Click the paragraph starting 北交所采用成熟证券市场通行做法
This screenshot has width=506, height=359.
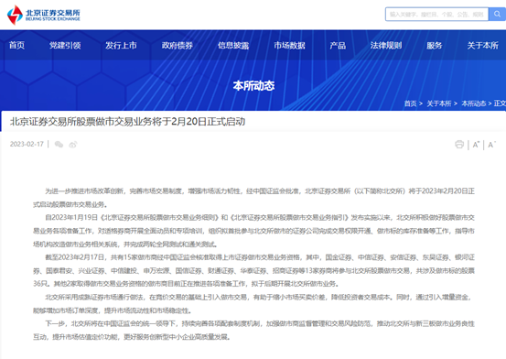pos(253,304)
